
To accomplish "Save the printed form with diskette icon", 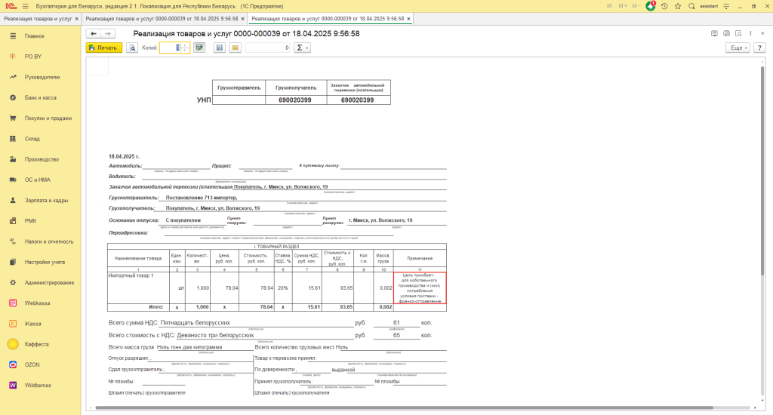I will point(220,48).
